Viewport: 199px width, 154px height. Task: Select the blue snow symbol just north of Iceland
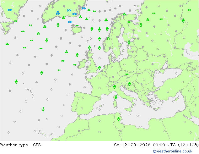point(70,22)
